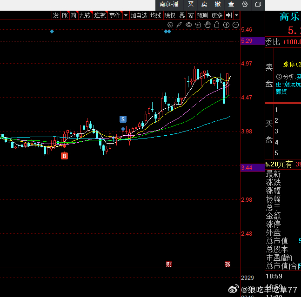Toggle 均线 moving averages

[x=156, y=15]
